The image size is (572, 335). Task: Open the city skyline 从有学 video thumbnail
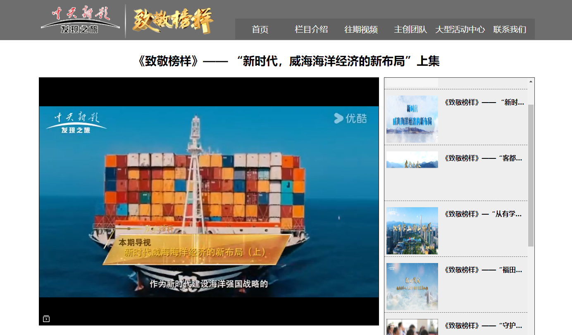click(x=412, y=231)
